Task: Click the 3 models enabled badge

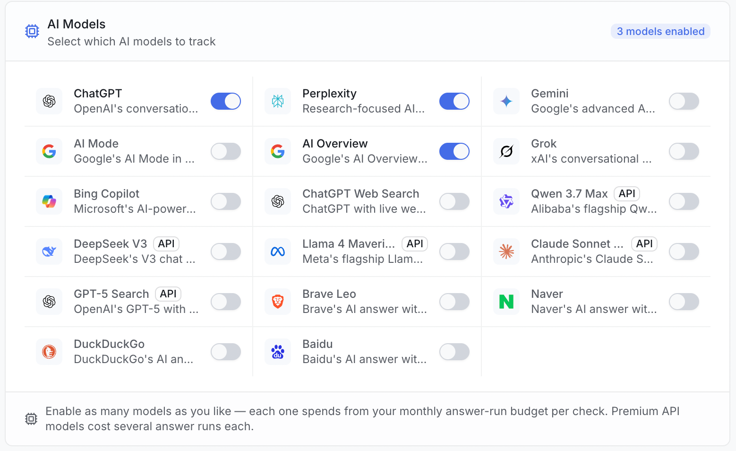Action: click(660, 31)
